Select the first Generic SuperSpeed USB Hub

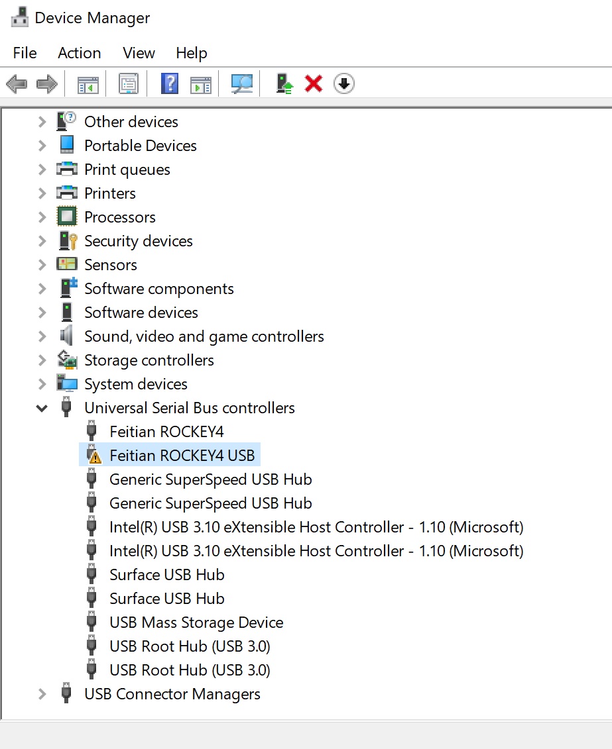coord(210,479)
